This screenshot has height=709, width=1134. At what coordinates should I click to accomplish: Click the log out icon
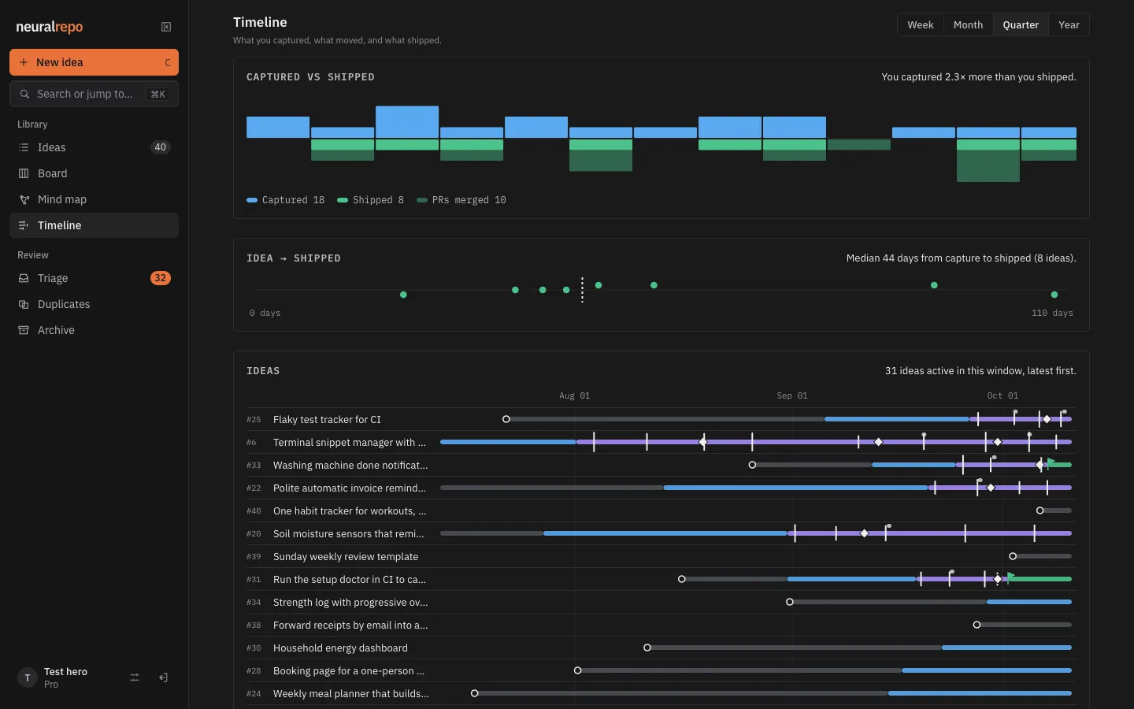[163, 677]
